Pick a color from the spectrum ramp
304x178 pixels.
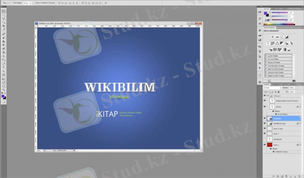pyautogui.click(x=279, y=24)
